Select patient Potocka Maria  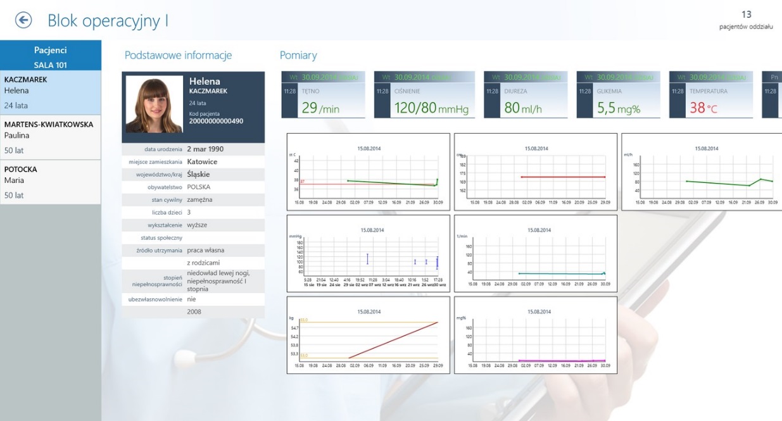[50, 182]
